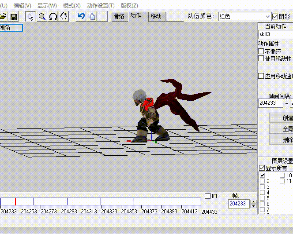
Task: Enable the 使用稀缺性 checkbox
Action: [x=261, y=58]
